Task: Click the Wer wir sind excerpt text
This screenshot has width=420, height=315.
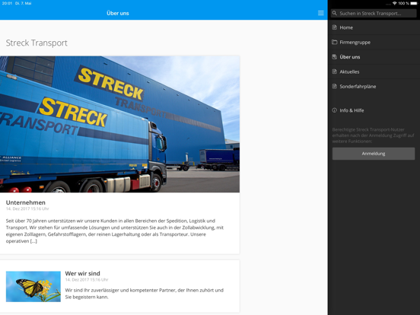Action: 144,294
